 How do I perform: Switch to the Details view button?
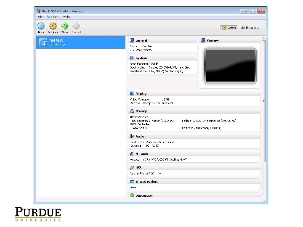[229, 28]
